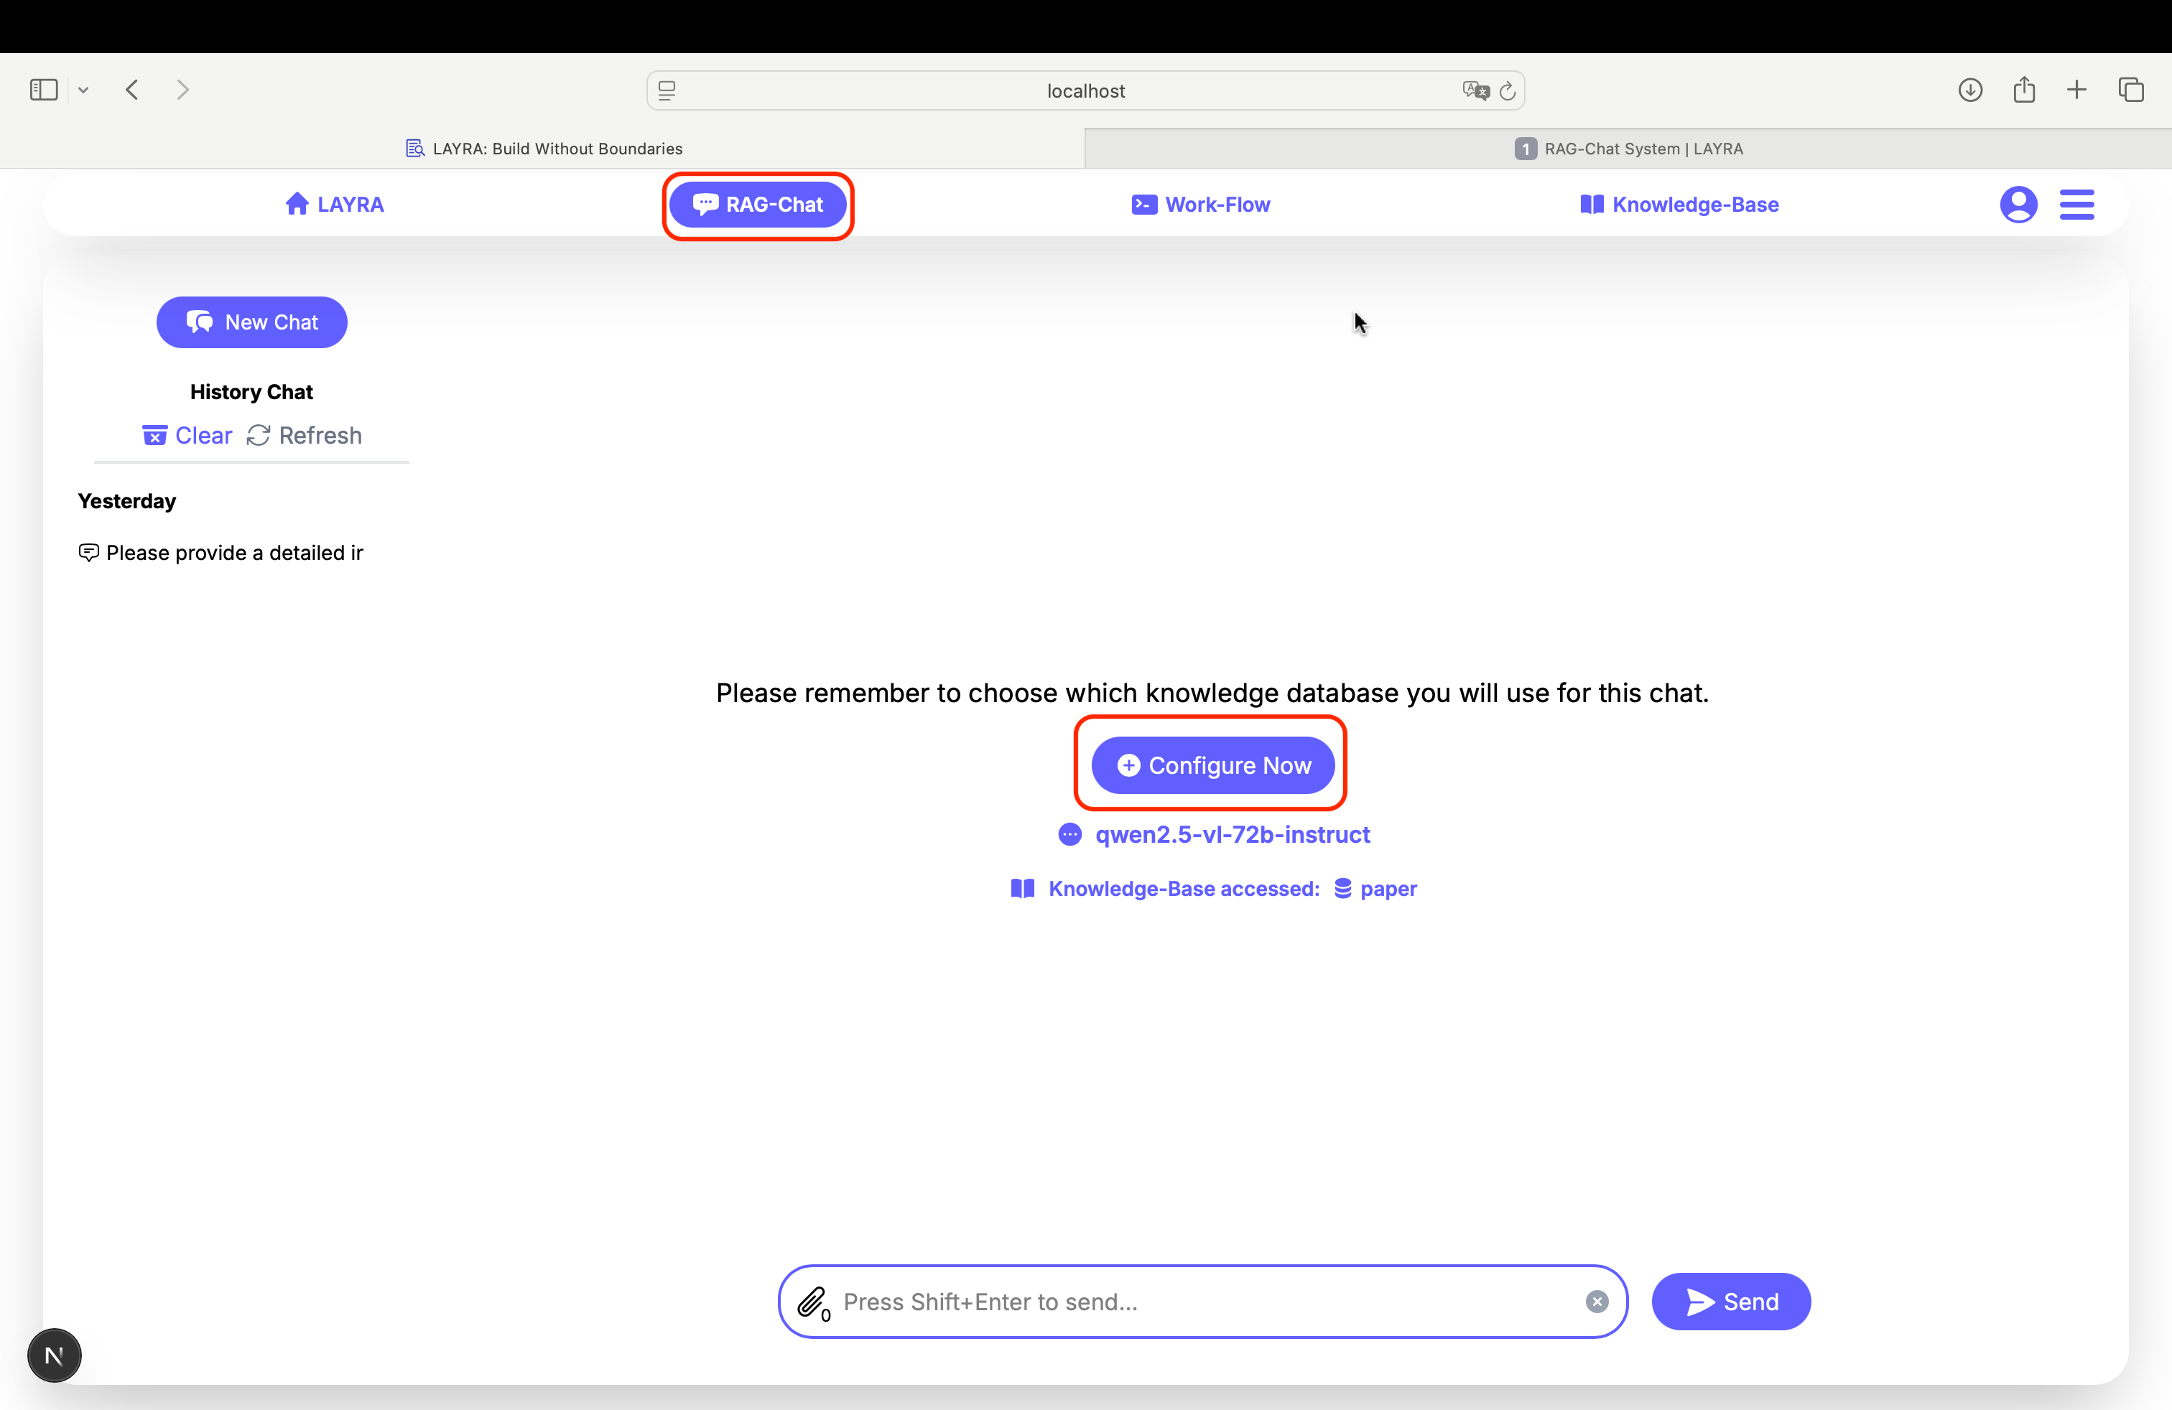Toggle the Safari sidebar
The height and width of the screenshot is (1410, 2172).
point(44,89)
